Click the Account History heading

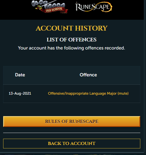click(x=72, y=28)
